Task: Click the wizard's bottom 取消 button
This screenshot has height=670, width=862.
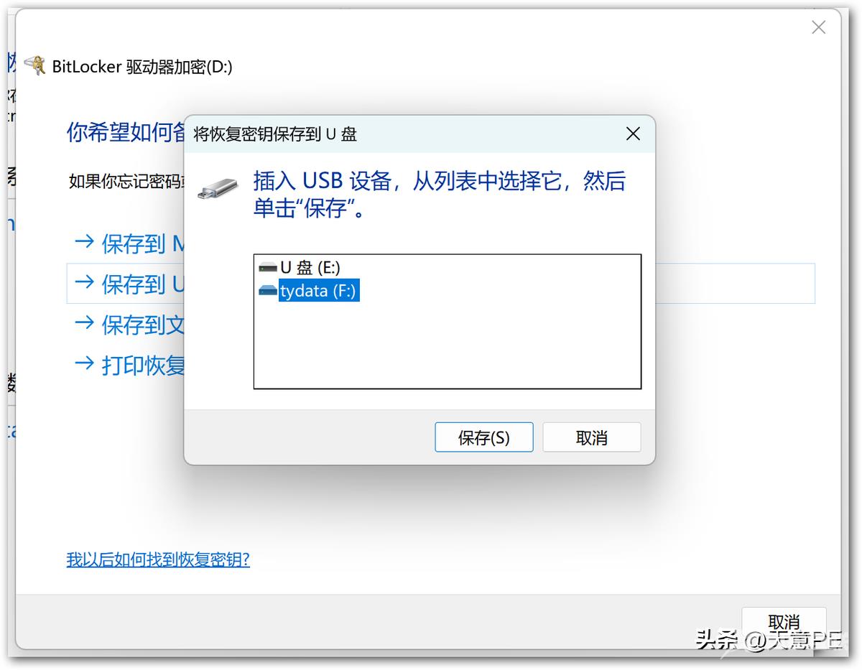Action: click(784, 622)
